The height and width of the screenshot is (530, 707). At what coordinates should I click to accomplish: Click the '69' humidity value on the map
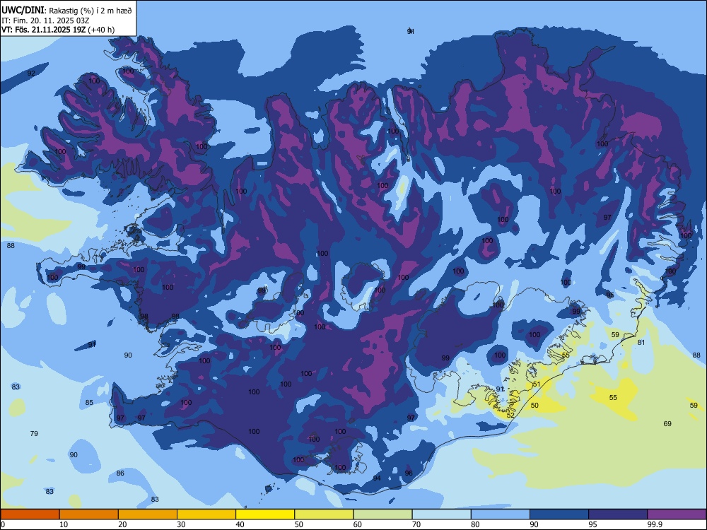pyautogui.click(x=667, y=423)
